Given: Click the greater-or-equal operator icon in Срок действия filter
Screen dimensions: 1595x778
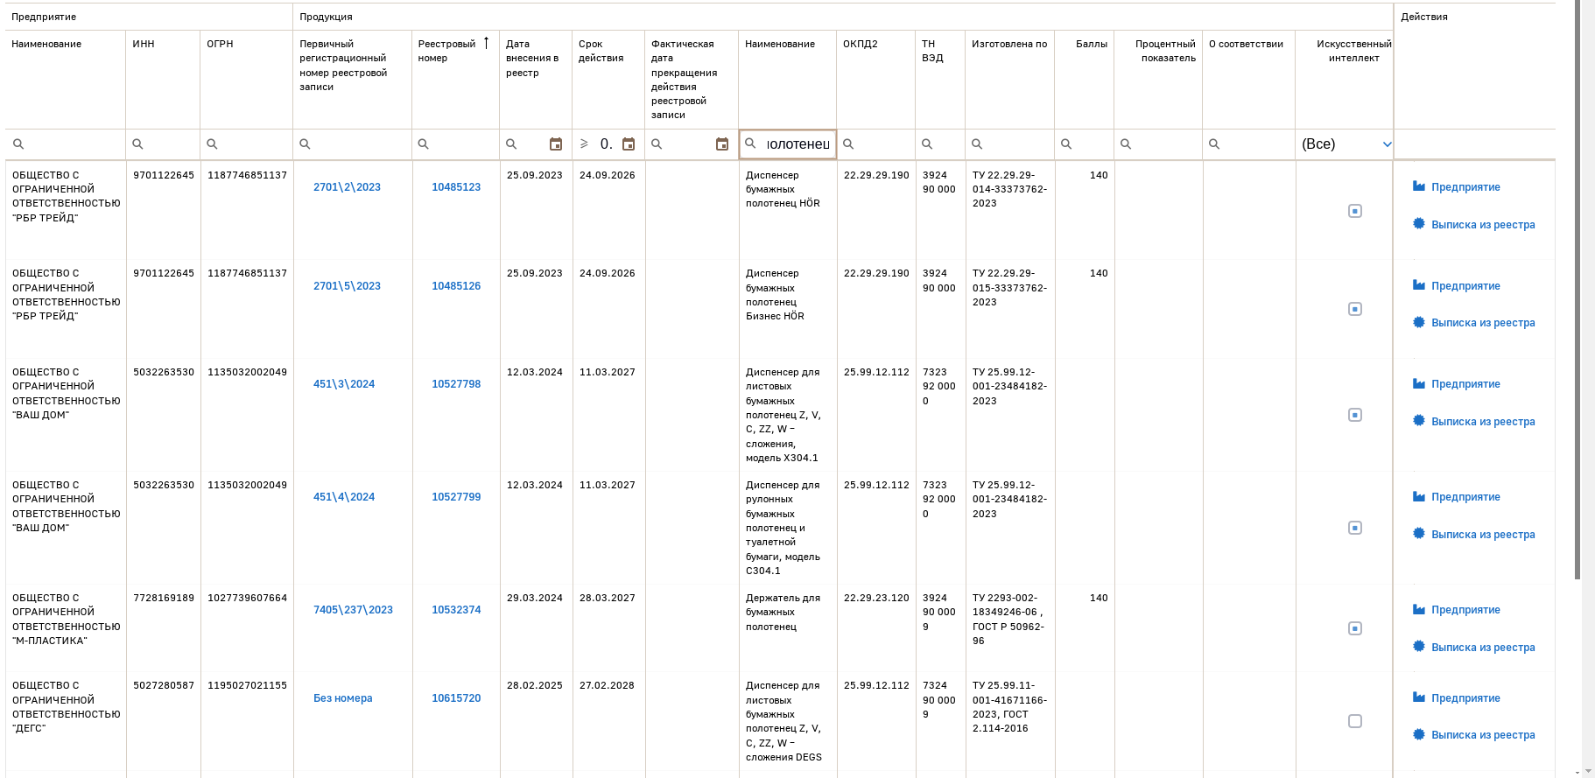Looking at the screenshot, I should point(584,144).
